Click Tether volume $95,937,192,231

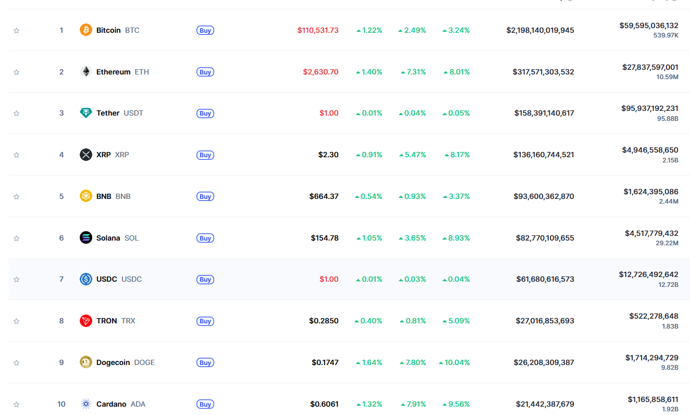tap(650, 108)
